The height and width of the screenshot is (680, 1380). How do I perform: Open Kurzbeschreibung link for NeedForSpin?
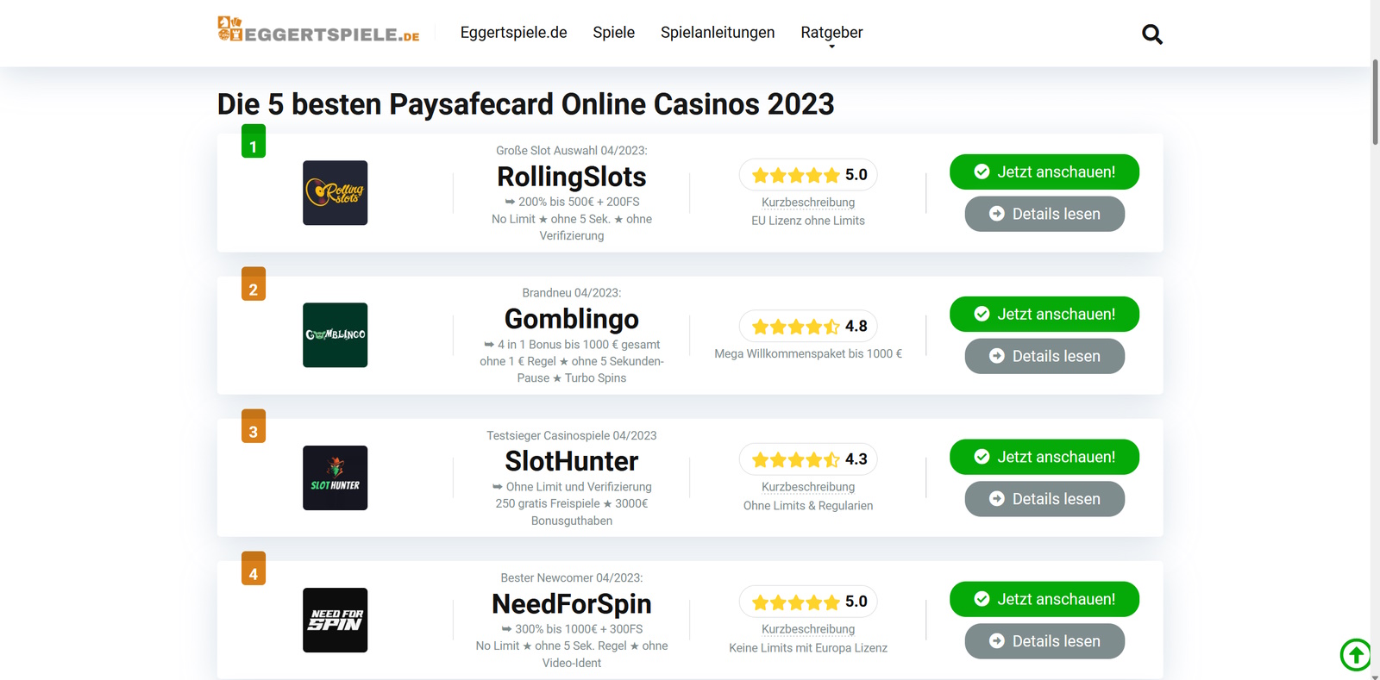click(807, 628)
